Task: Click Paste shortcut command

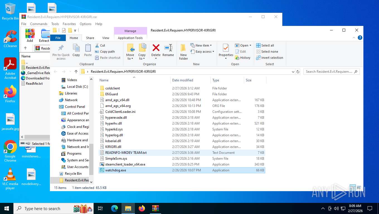Action: [108, 58]
